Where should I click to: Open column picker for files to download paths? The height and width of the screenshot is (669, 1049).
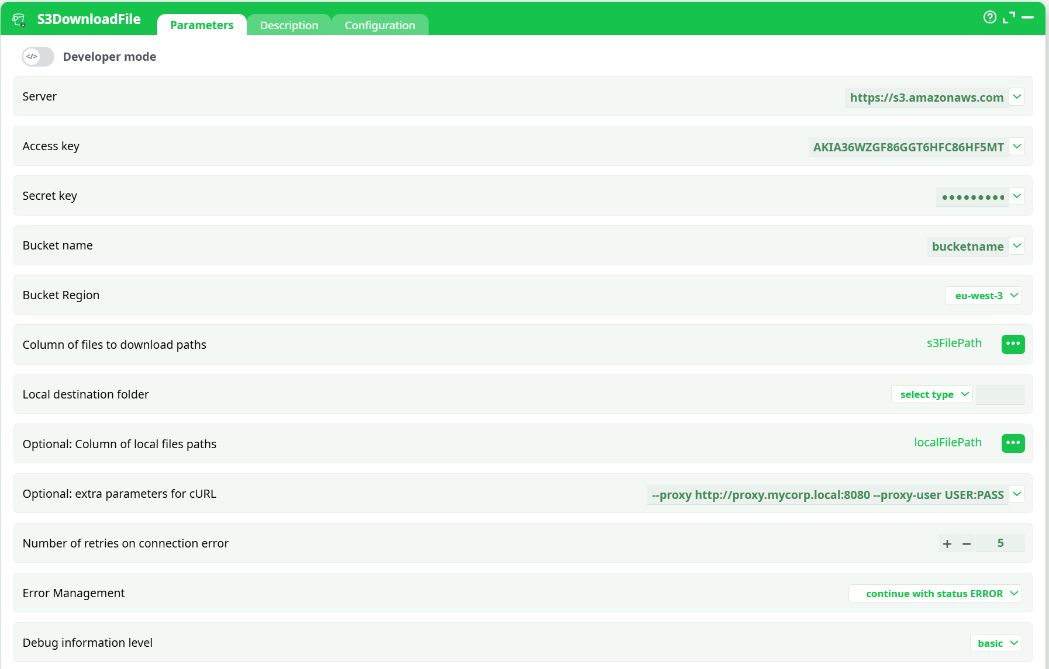pos(1013,344)
